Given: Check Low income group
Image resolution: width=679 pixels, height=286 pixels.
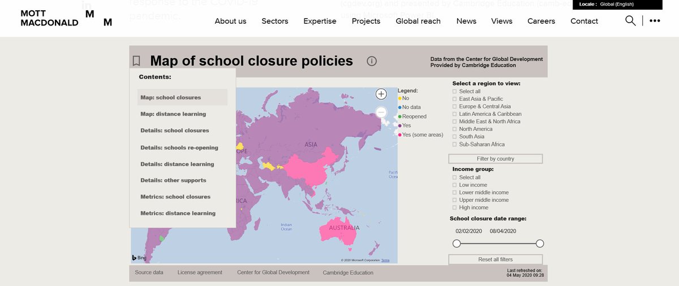Looking at the screenshot, I should (x=454, y=185).
